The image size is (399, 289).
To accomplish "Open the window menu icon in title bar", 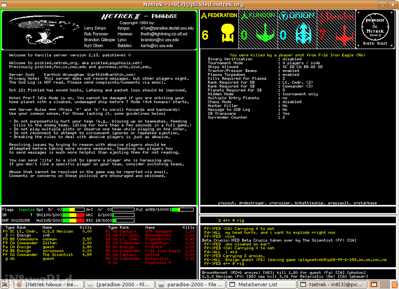I will tap(4, 5).
